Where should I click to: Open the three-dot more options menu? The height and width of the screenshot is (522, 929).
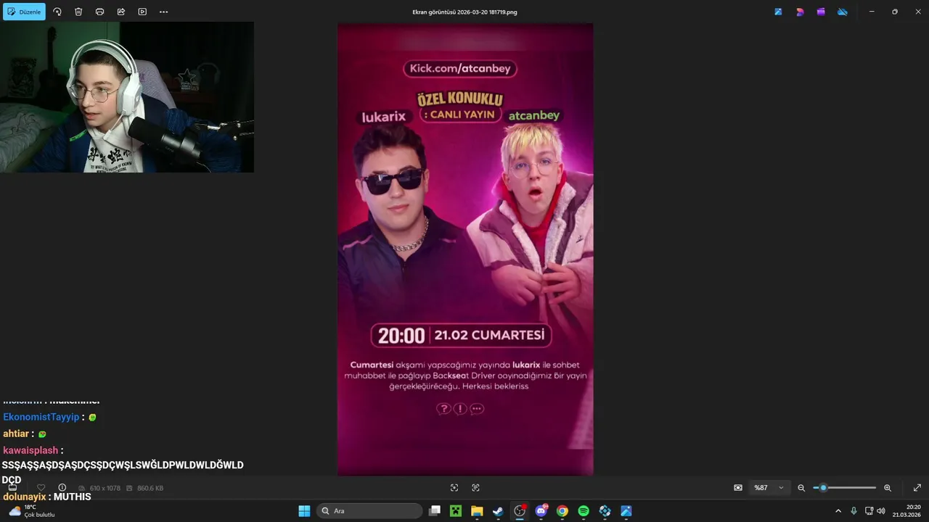pos(163,12)
